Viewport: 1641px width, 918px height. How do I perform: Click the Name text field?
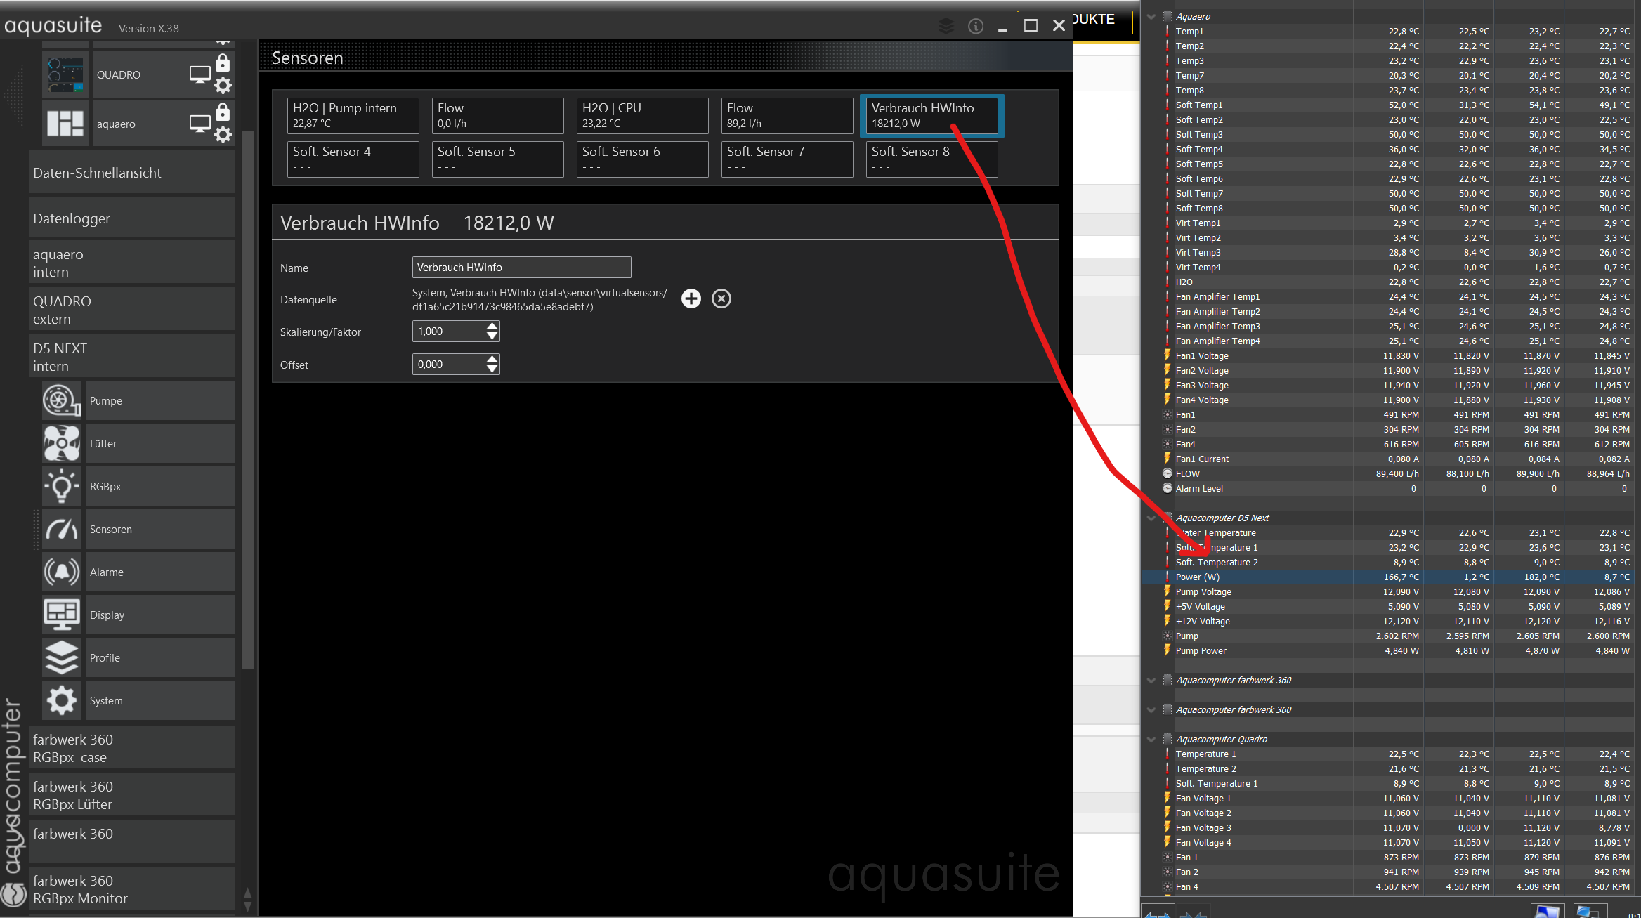pos(521,268)
